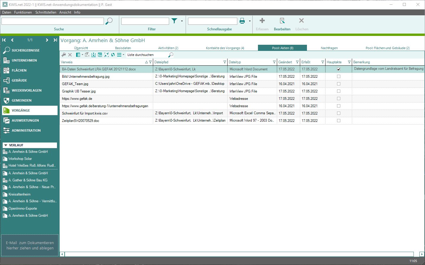The height and width of the screenshot is (265, 425).
Task: Check Hauptakte for unternehmensbefragungen web address row
Action: [x=339, y=106]
